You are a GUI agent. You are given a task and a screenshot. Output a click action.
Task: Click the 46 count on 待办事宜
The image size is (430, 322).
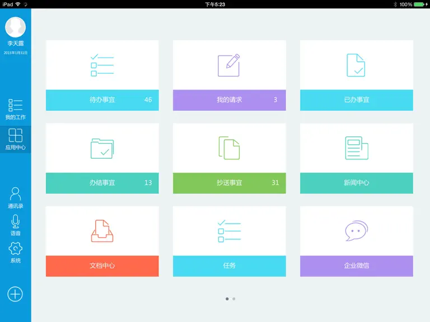(x=148, y=100)
